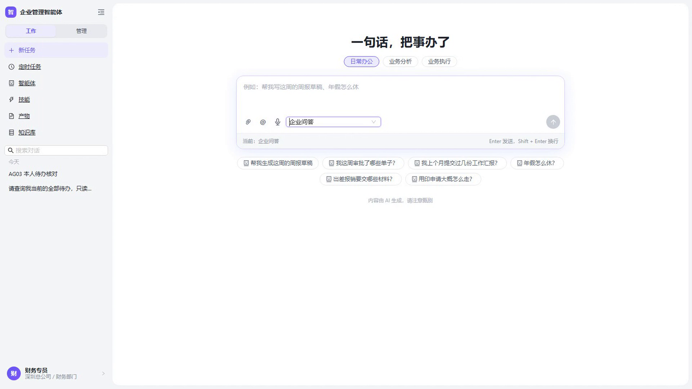This screenshot has width=692, height=389.
Task: Open the 知识库 page
Action: click(56, 133)
